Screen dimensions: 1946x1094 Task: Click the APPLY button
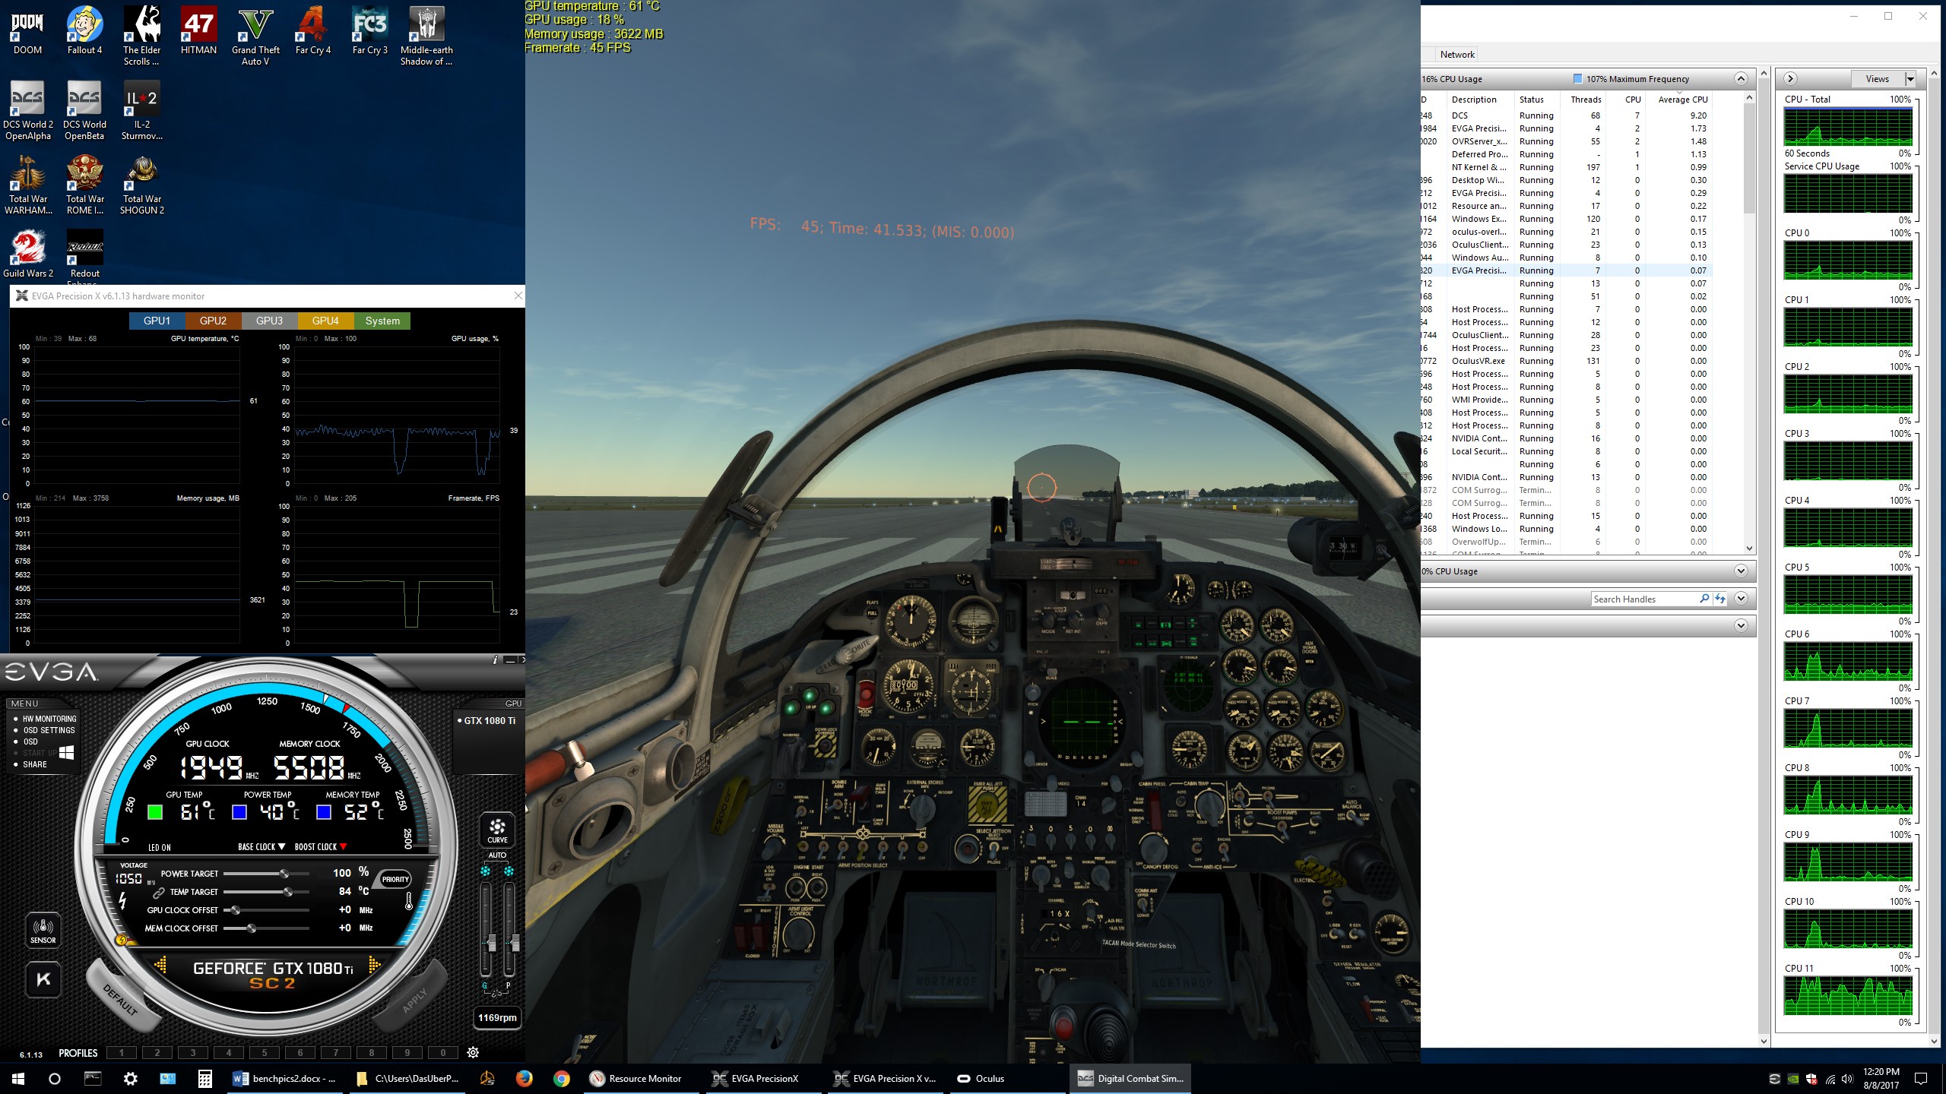coord(415,1000)
